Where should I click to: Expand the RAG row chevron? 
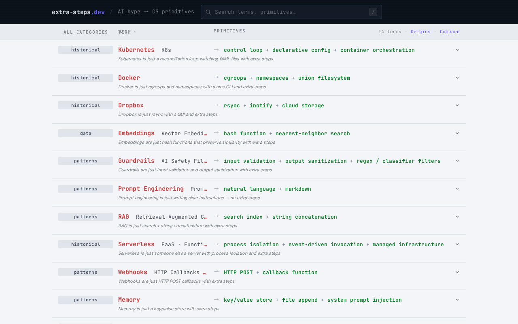coord(457,217)
